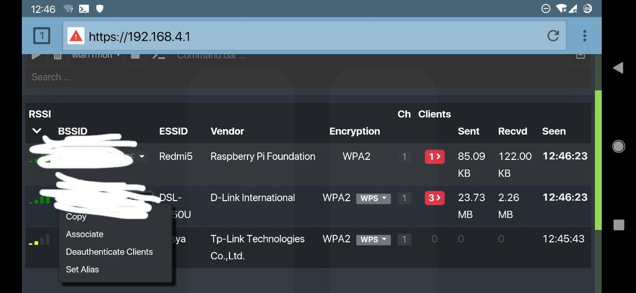Tap the Android recents square button
This screenshot has height=293, width=636.
(619, 225)
